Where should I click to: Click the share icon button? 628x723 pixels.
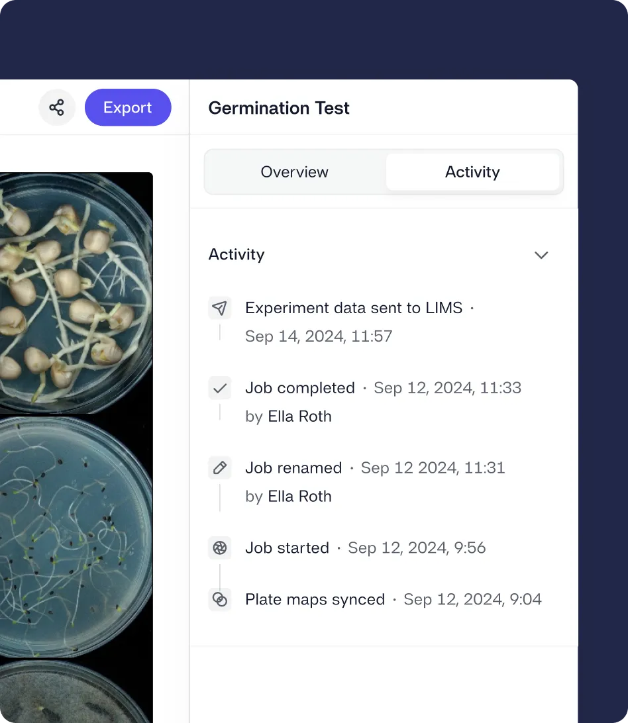(57, 107)
